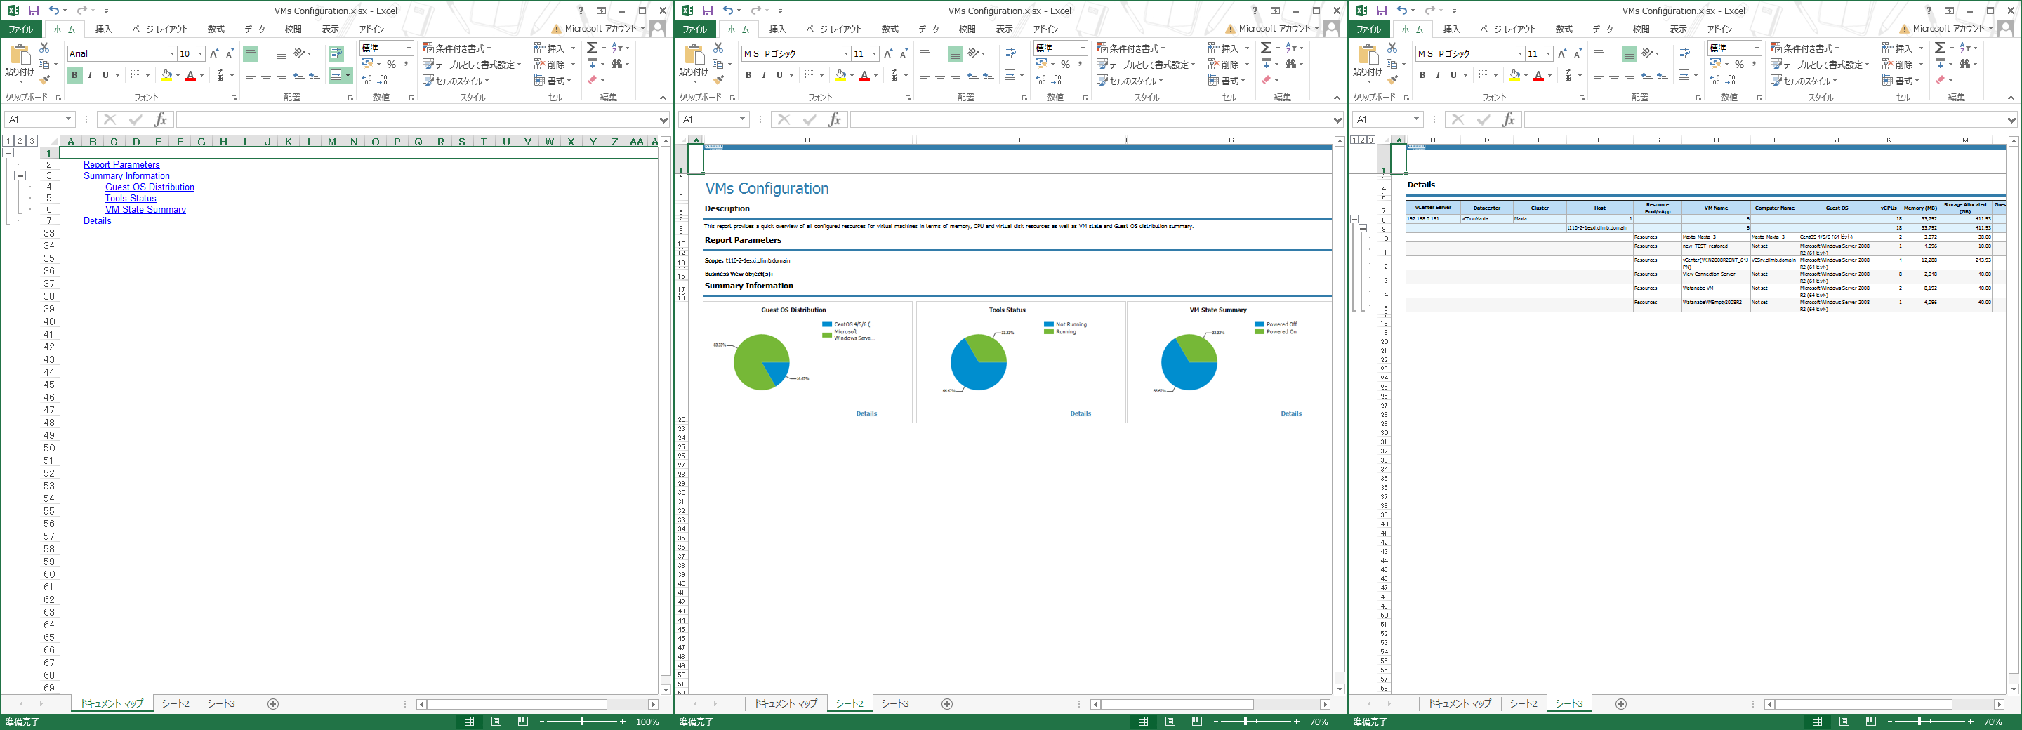
Task: Click Increase Font Size in the left window
Action: click(214, 53)
